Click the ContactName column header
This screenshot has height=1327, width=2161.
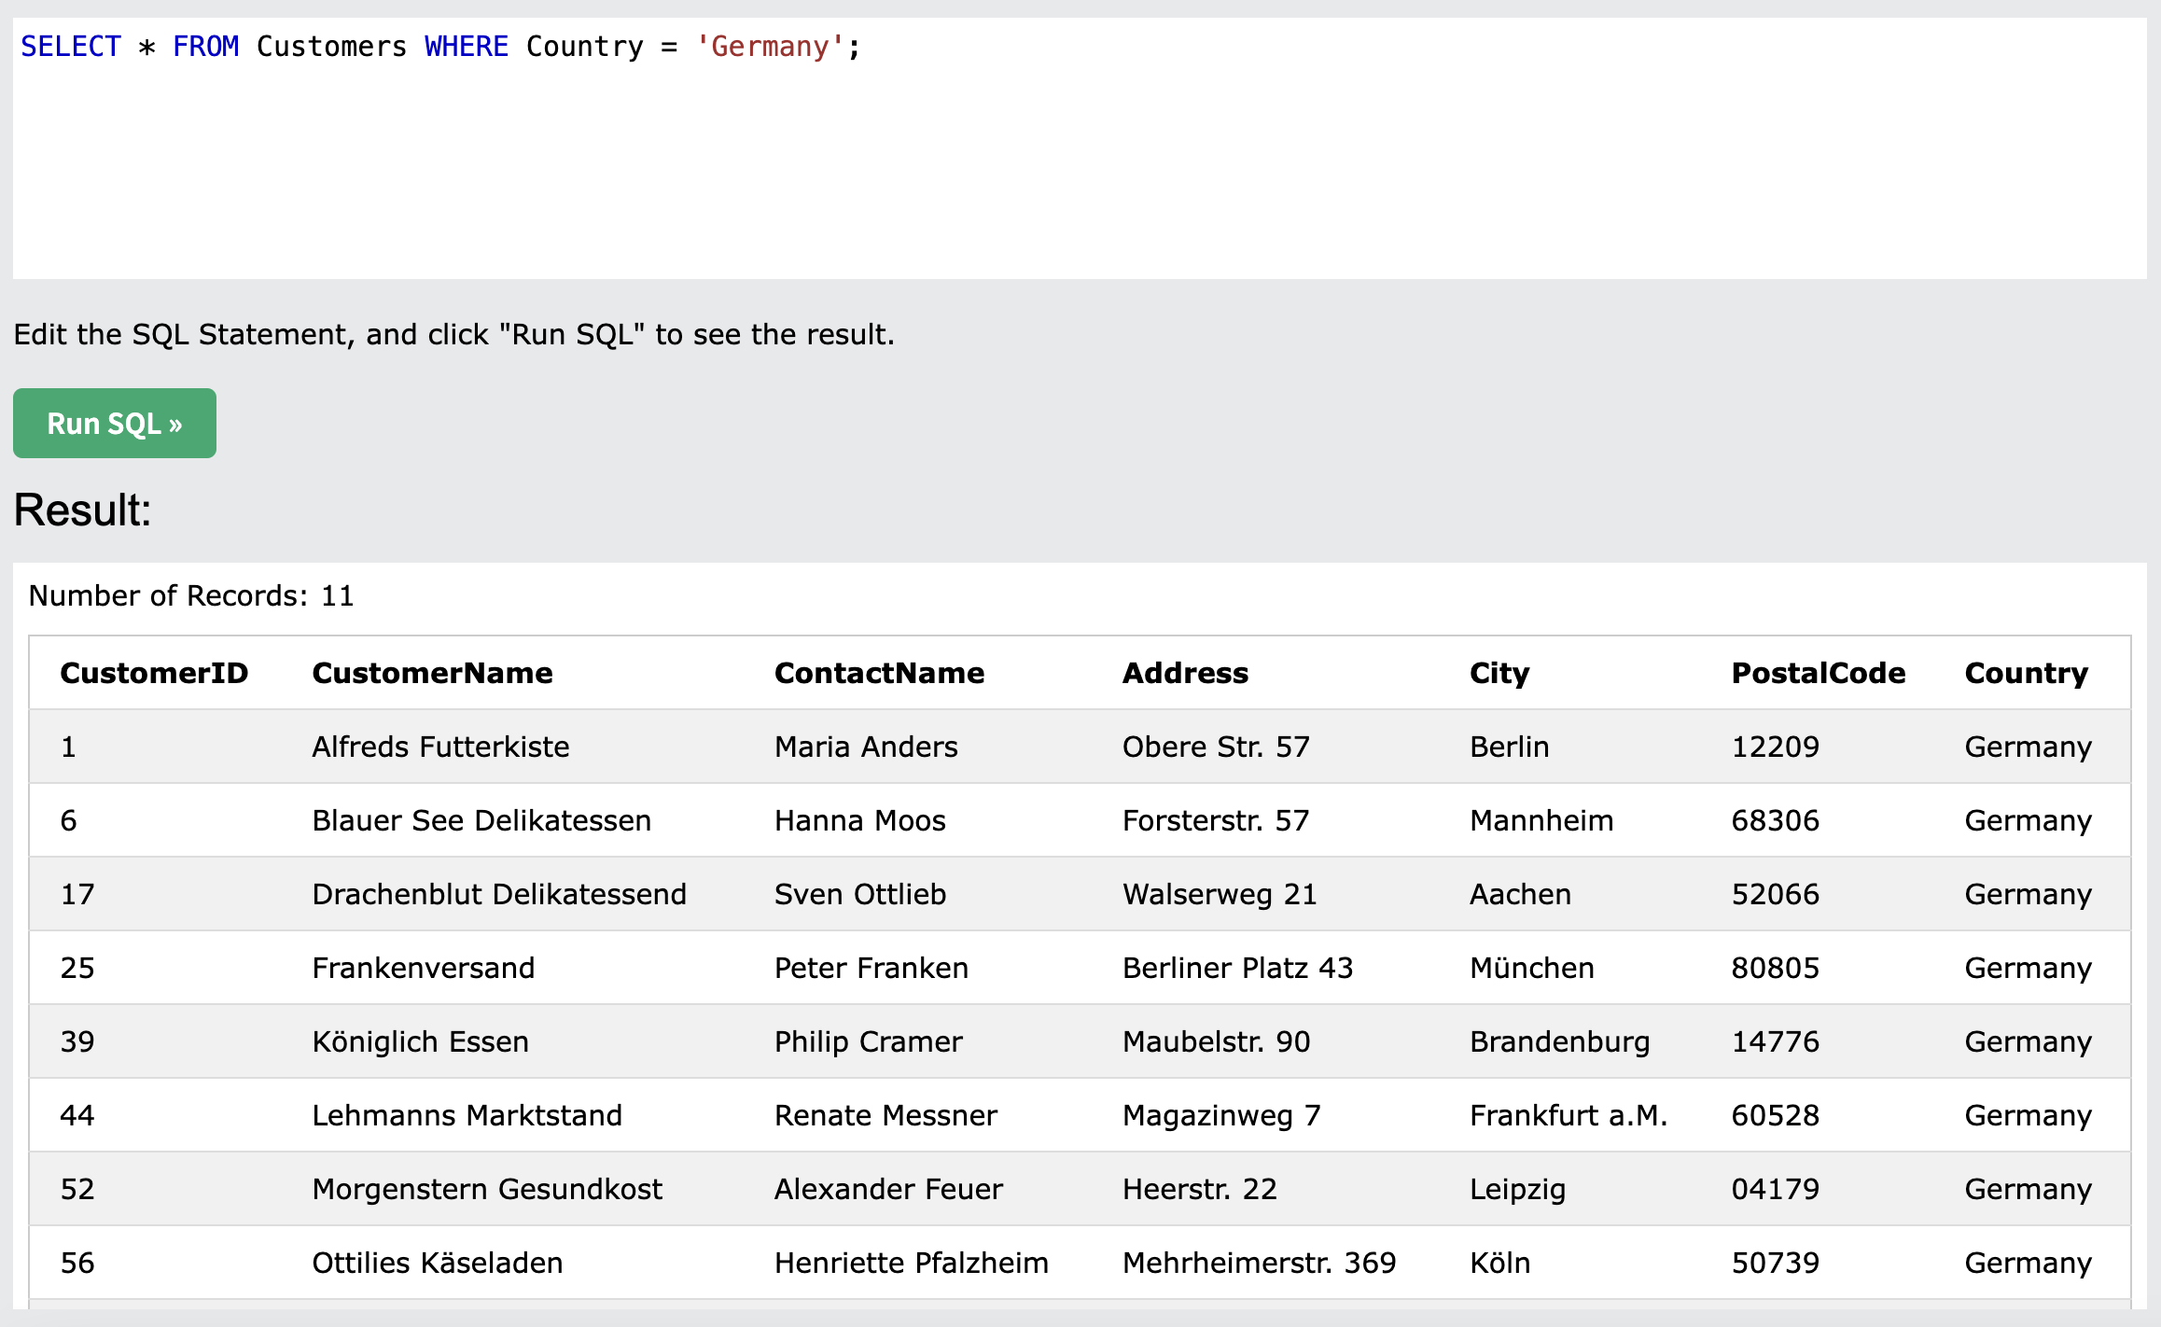pyautogui.click(x=879, y=673)
